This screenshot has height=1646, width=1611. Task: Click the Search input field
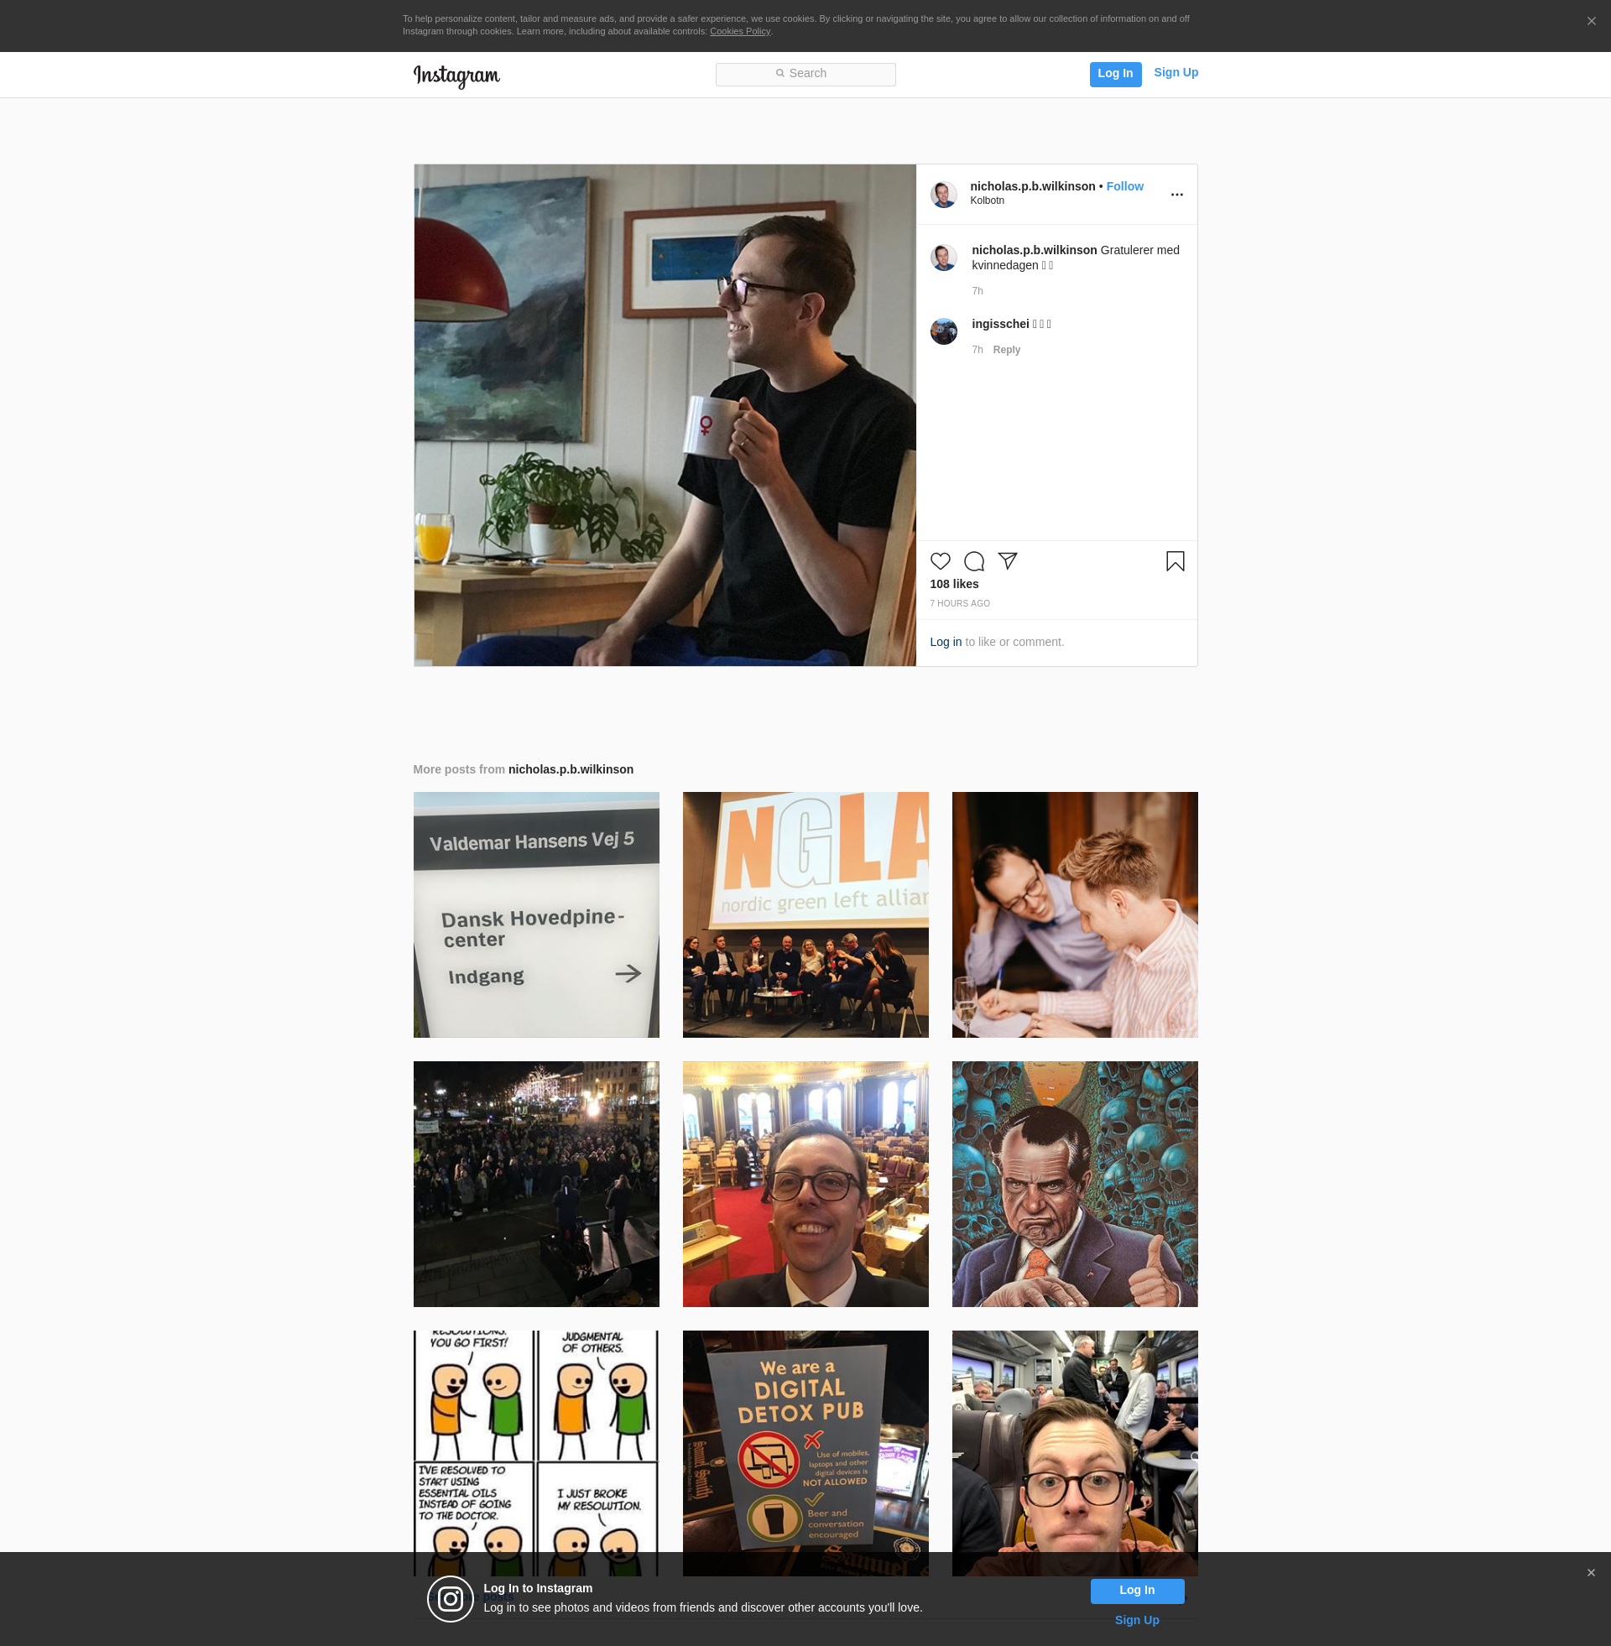805,74
